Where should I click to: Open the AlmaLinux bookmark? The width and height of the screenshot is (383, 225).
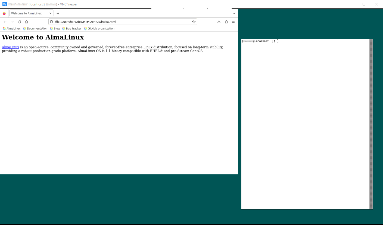point(11,29)
